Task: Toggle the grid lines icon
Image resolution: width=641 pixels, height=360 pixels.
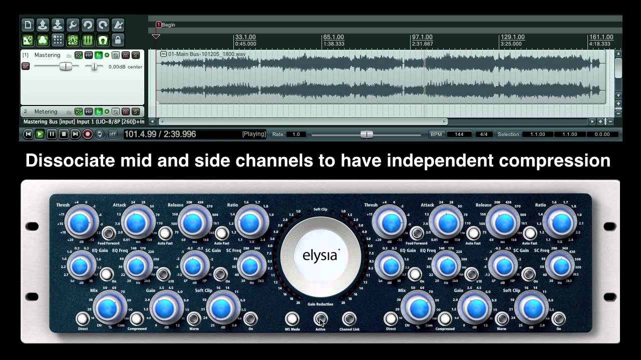Action: point(88,40)
